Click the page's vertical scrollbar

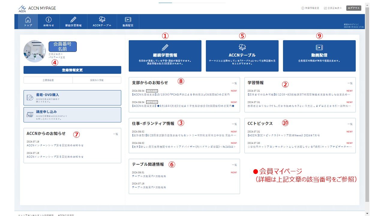pyautogui.click(x=367, y=105)
